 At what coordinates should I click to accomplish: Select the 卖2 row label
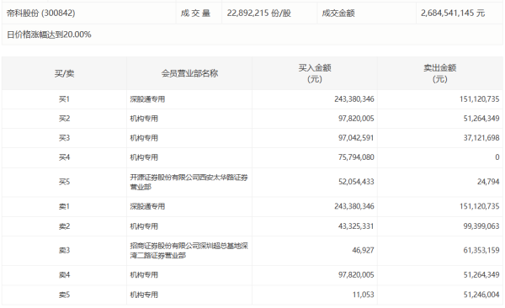click(x=64, y=226)
